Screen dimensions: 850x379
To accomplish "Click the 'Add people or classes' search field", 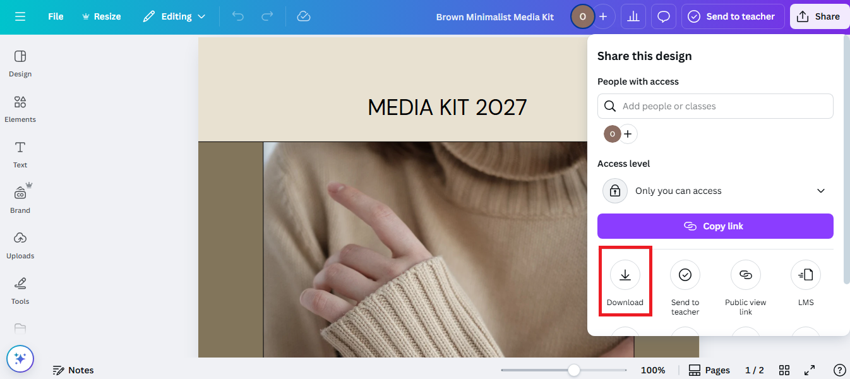I will pyautogui.click(x=715, y=105).
